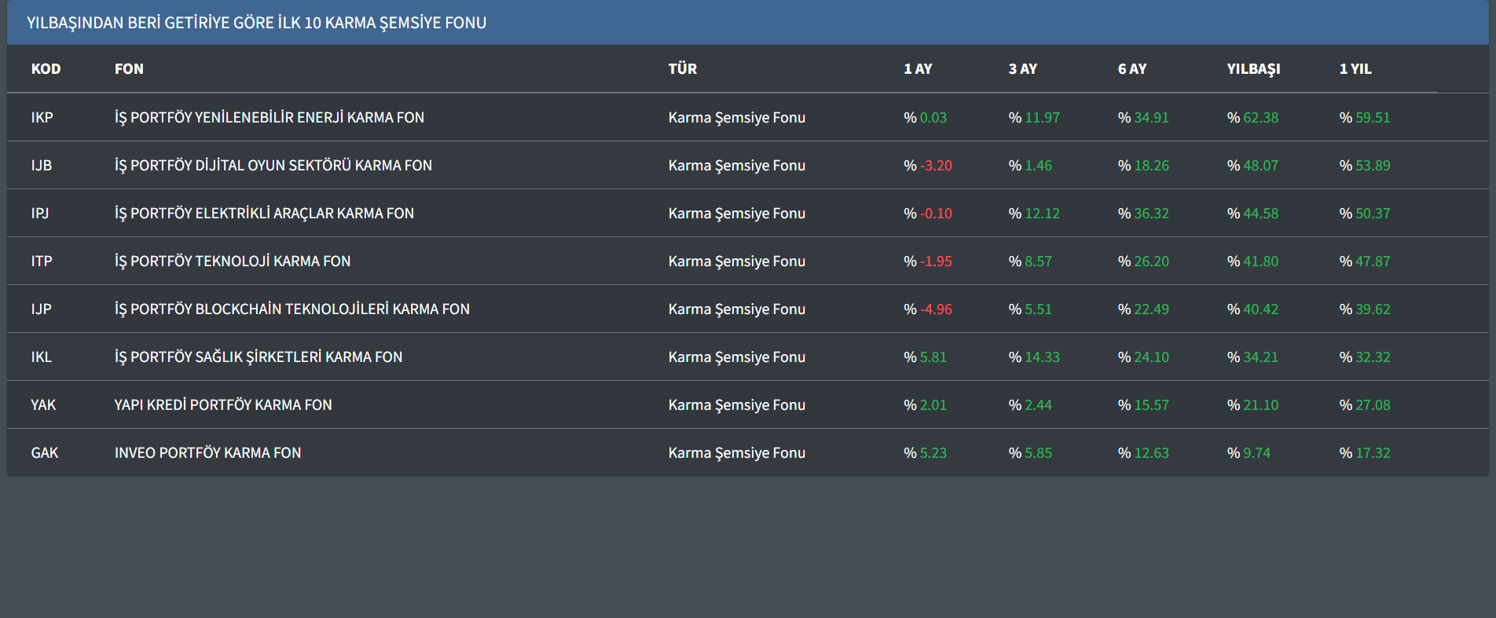
Task: Open İş Portföy Yenilenebilir Enerji Karma Fon
Action: coord(269,118)
